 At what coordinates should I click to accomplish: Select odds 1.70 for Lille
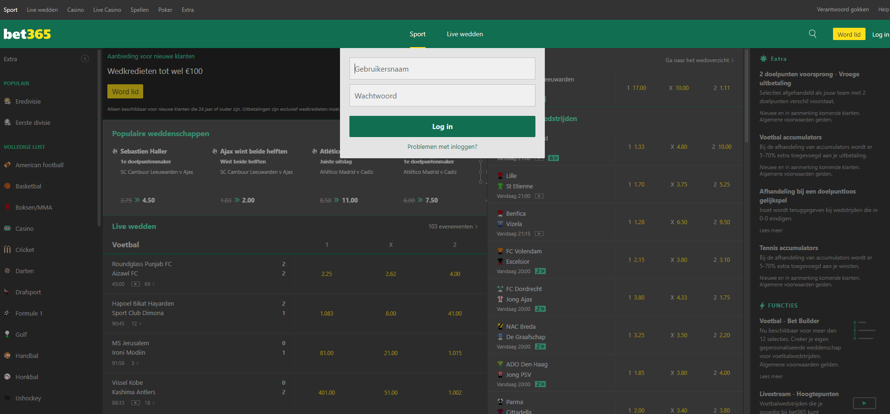[x=636, y=185]
